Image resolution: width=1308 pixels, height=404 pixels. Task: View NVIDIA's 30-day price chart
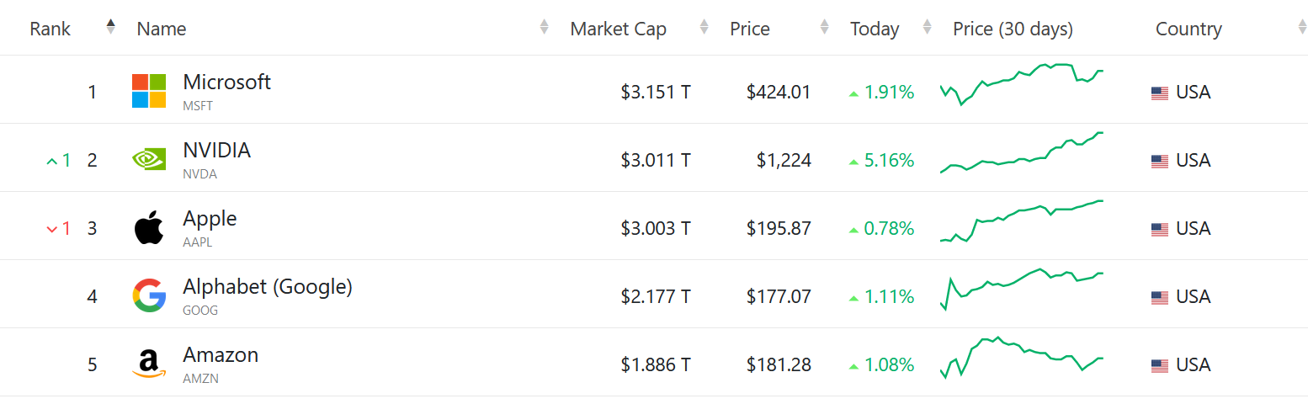1021,152
